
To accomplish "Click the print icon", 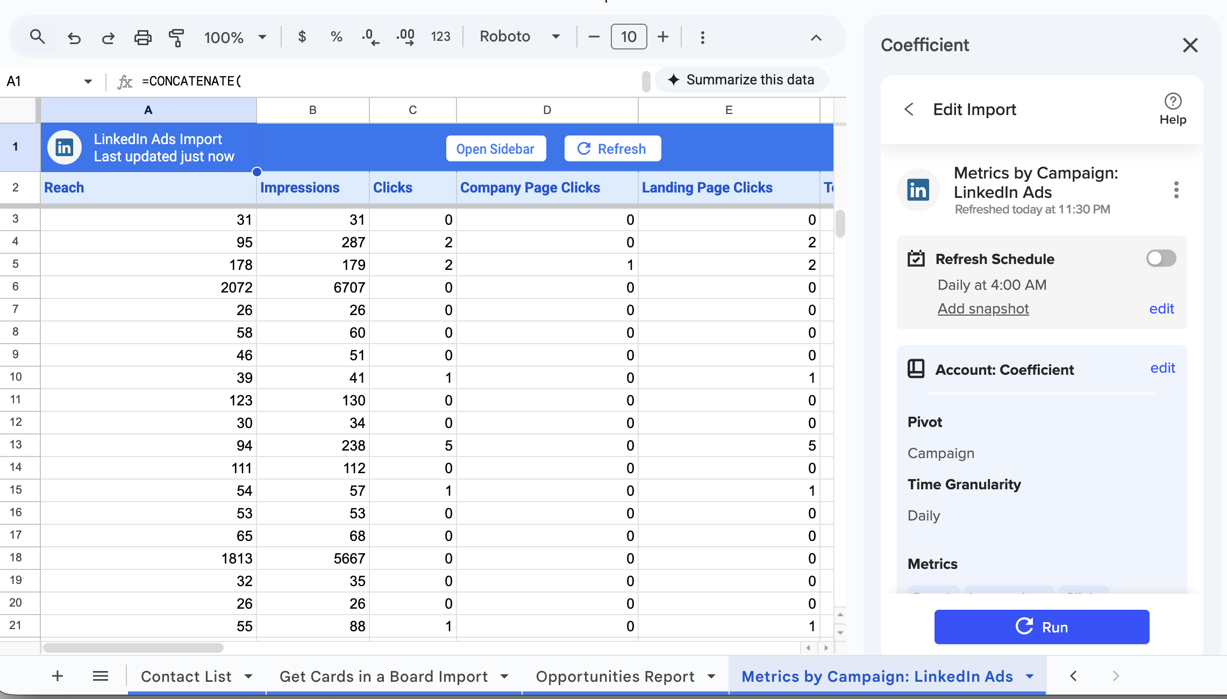I will click(x=142, y=37).
